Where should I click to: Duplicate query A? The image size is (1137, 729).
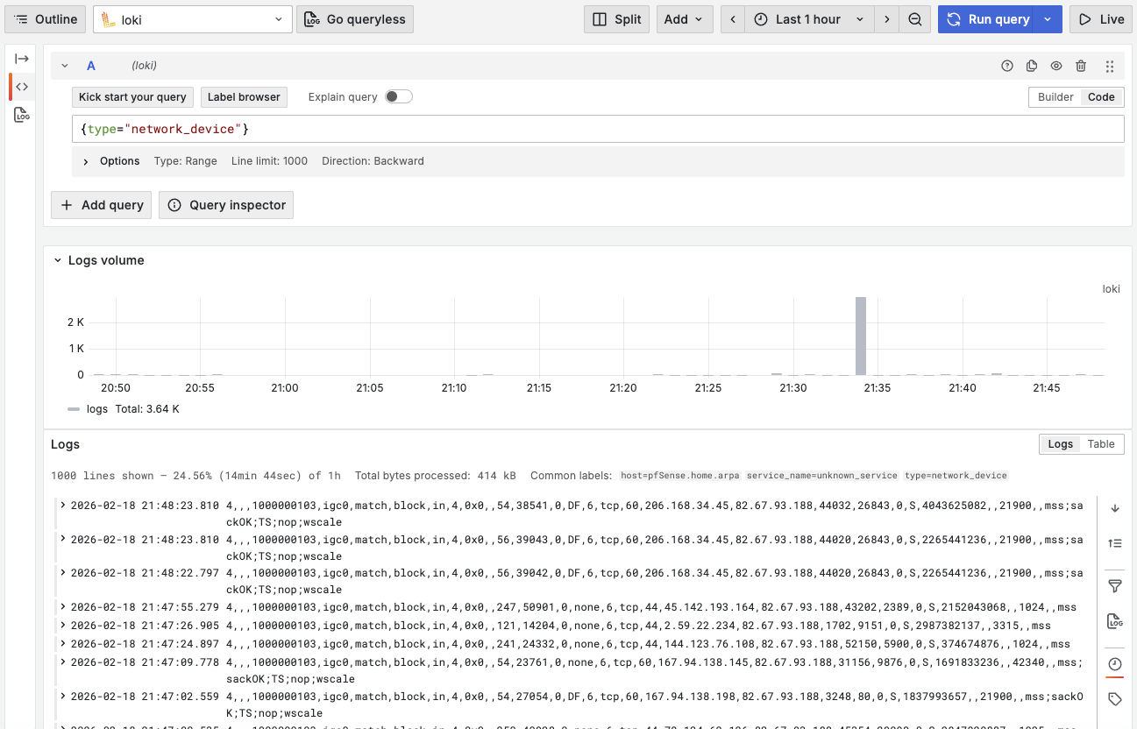1032,66
